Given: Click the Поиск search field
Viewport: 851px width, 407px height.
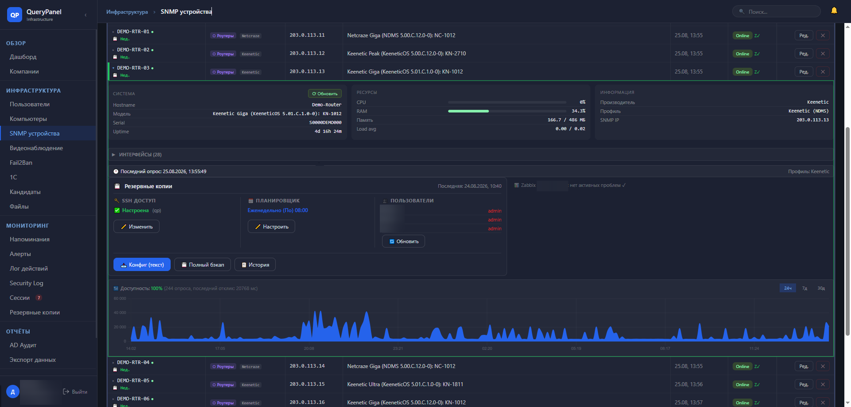Looking at the screenshot, I should click(x=777, y=12).
